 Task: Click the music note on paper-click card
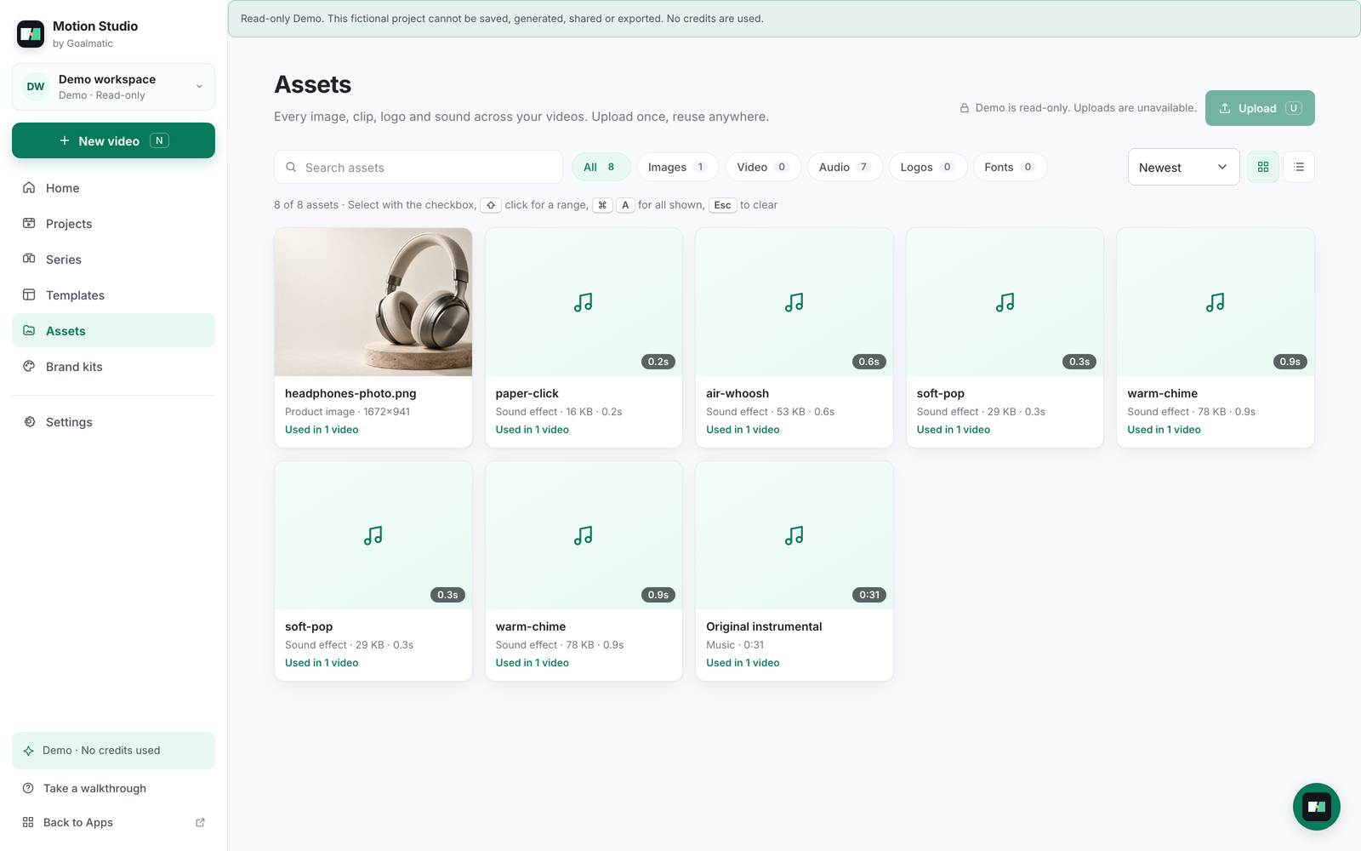(584, 302)
